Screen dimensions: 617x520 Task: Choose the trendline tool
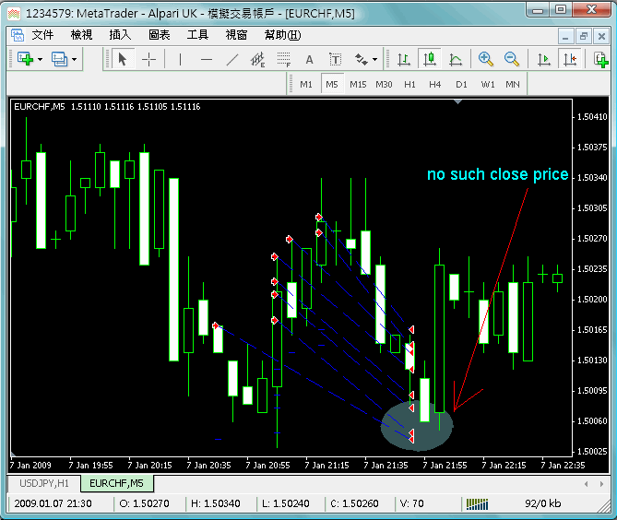[232, 60]
